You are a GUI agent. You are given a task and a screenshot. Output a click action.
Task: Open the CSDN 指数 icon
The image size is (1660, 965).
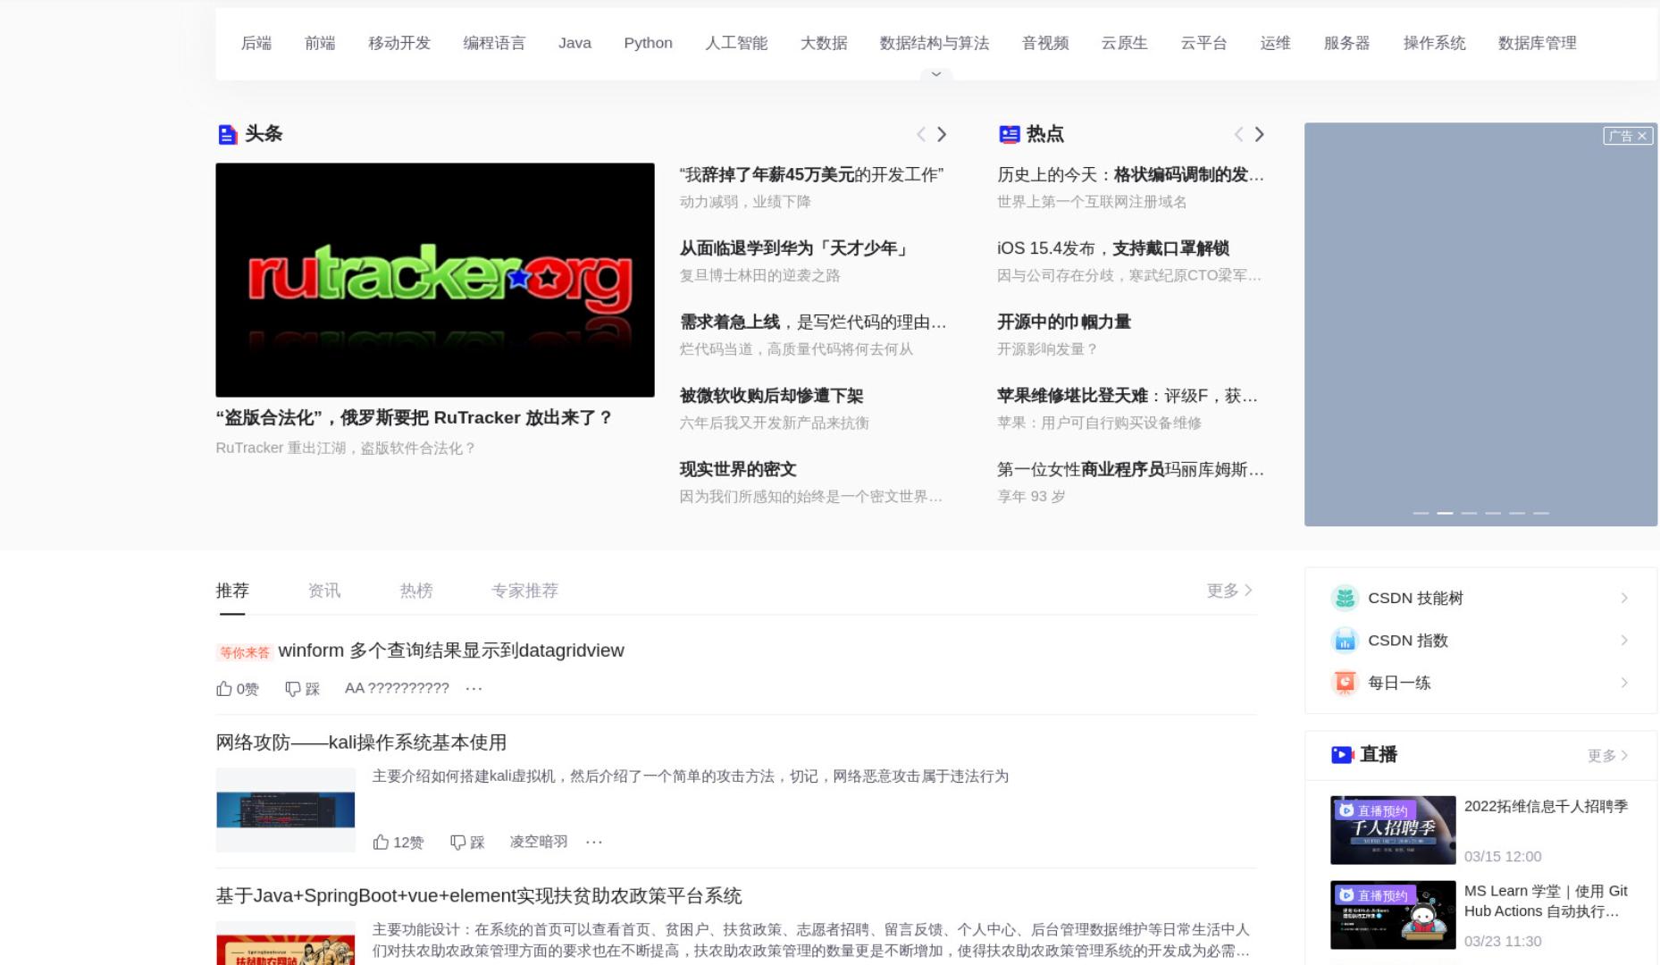click(1345, 640)
